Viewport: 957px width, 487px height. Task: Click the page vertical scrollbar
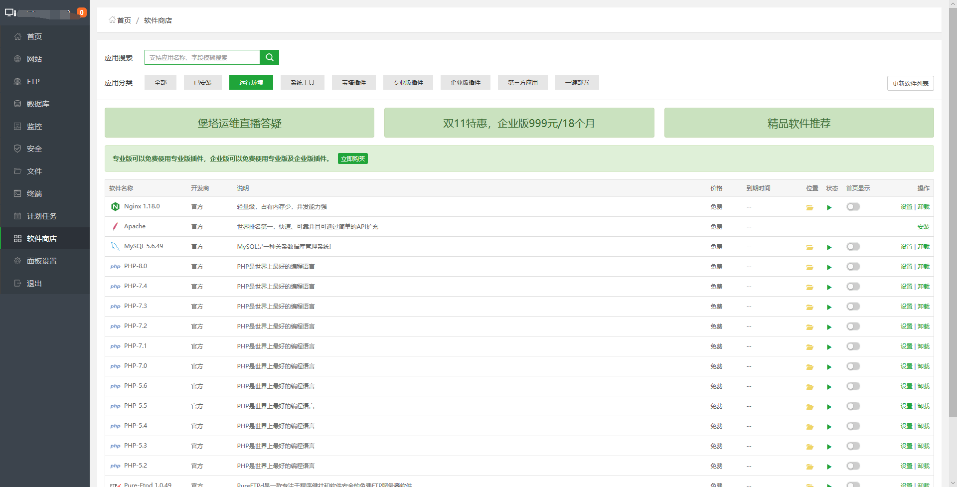tap(953, 213)
